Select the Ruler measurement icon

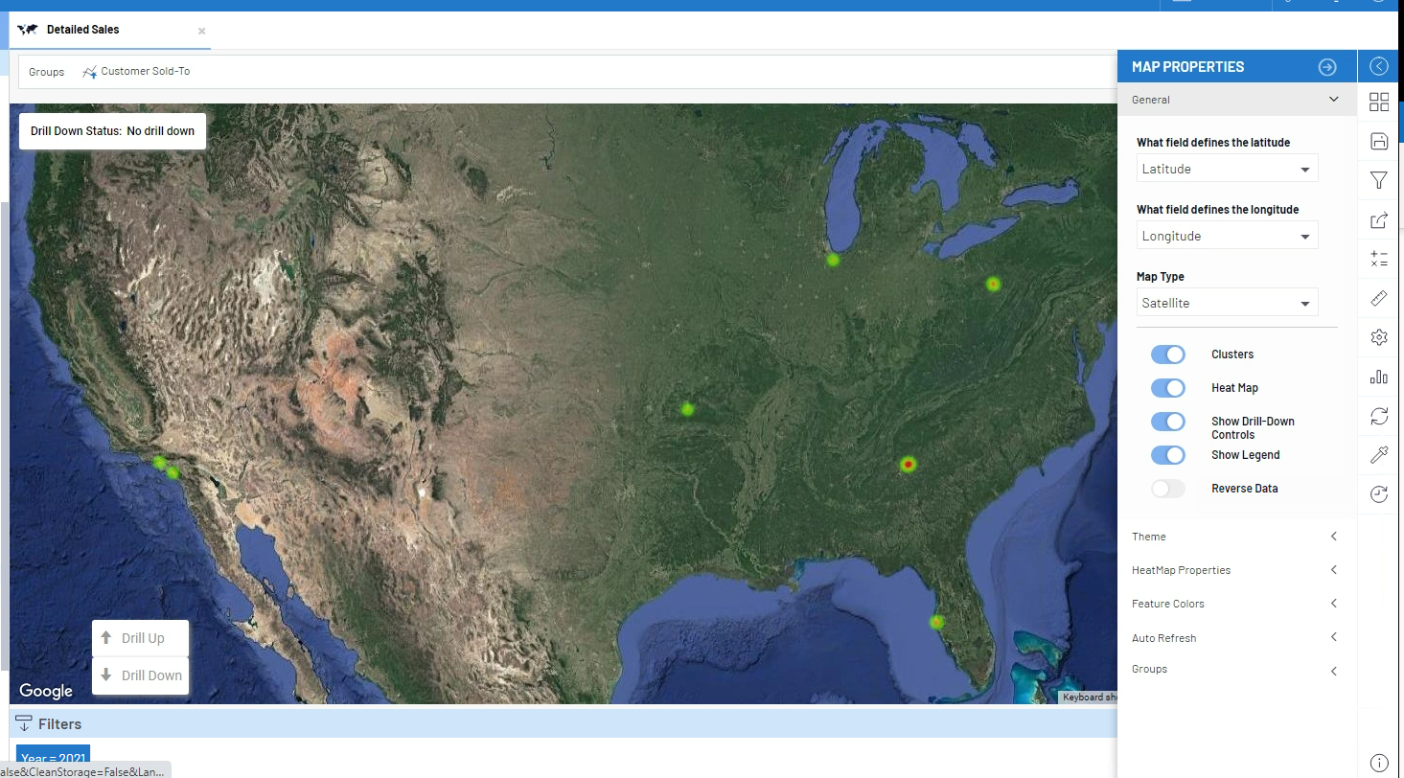click(x=1378, y=298)
